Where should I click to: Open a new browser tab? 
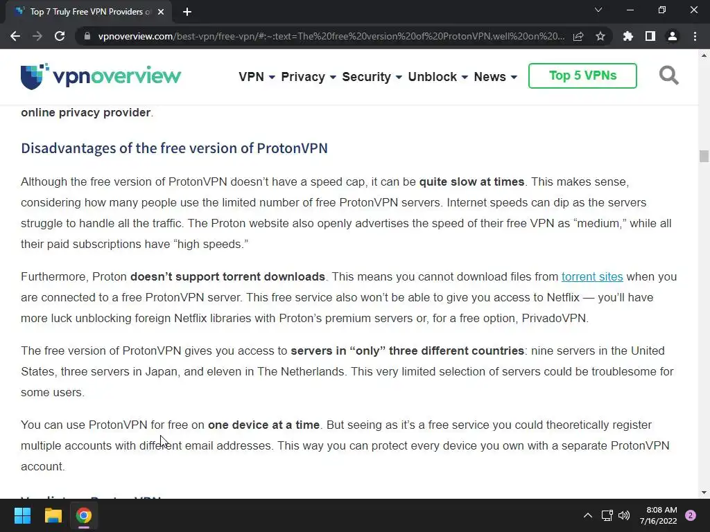click(x=187, y=12)
